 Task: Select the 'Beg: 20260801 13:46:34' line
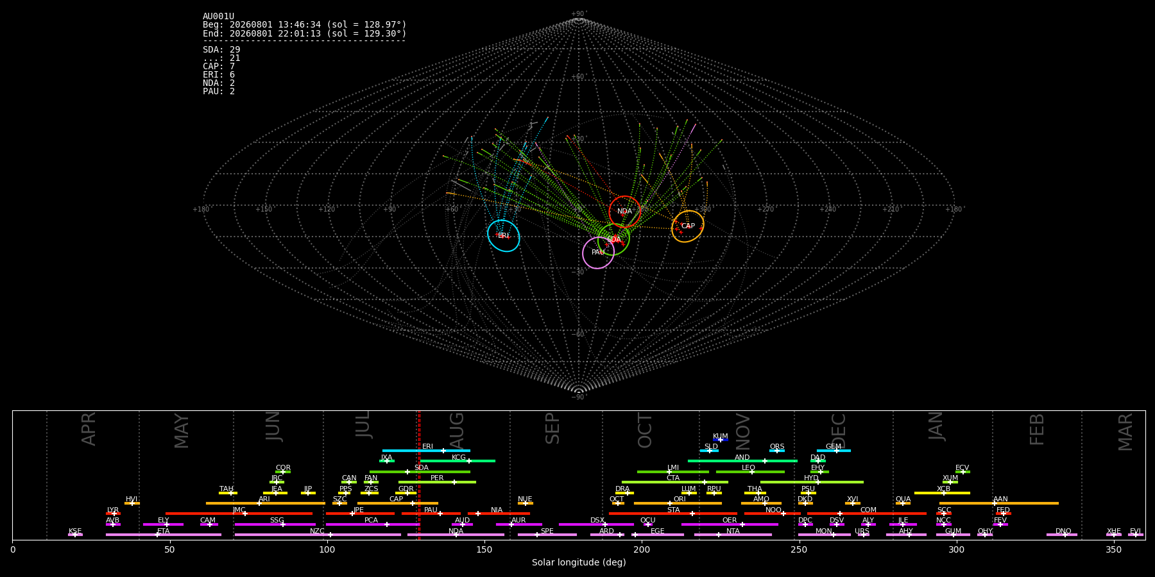coord(305,25)
